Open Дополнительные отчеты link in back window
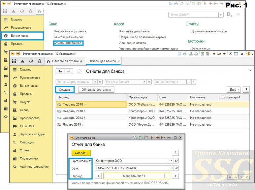 tap(209, 31)
